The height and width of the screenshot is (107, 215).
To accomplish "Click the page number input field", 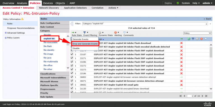I will (190, 96).
